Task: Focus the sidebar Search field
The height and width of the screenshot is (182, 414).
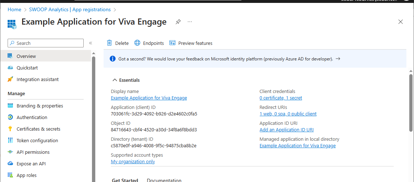Action: pos(46,43)
